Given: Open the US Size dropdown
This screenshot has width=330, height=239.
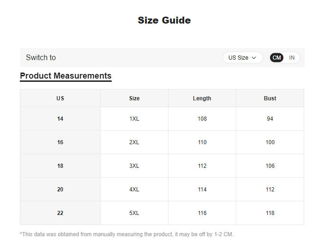Looking at the screenshot, I should [x=242, y=58].
